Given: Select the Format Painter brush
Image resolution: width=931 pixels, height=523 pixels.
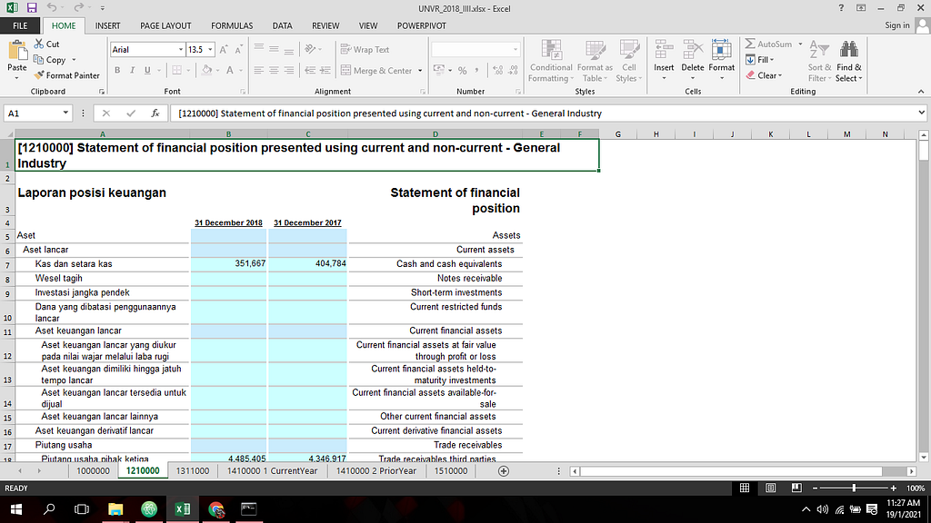Looking at the screenshot, I should click(66, 75).
